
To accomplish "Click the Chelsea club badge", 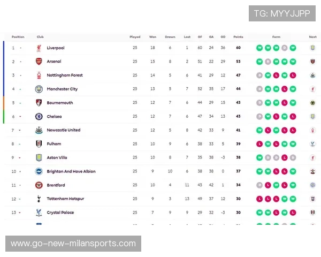I will click(x=39, y=116).
